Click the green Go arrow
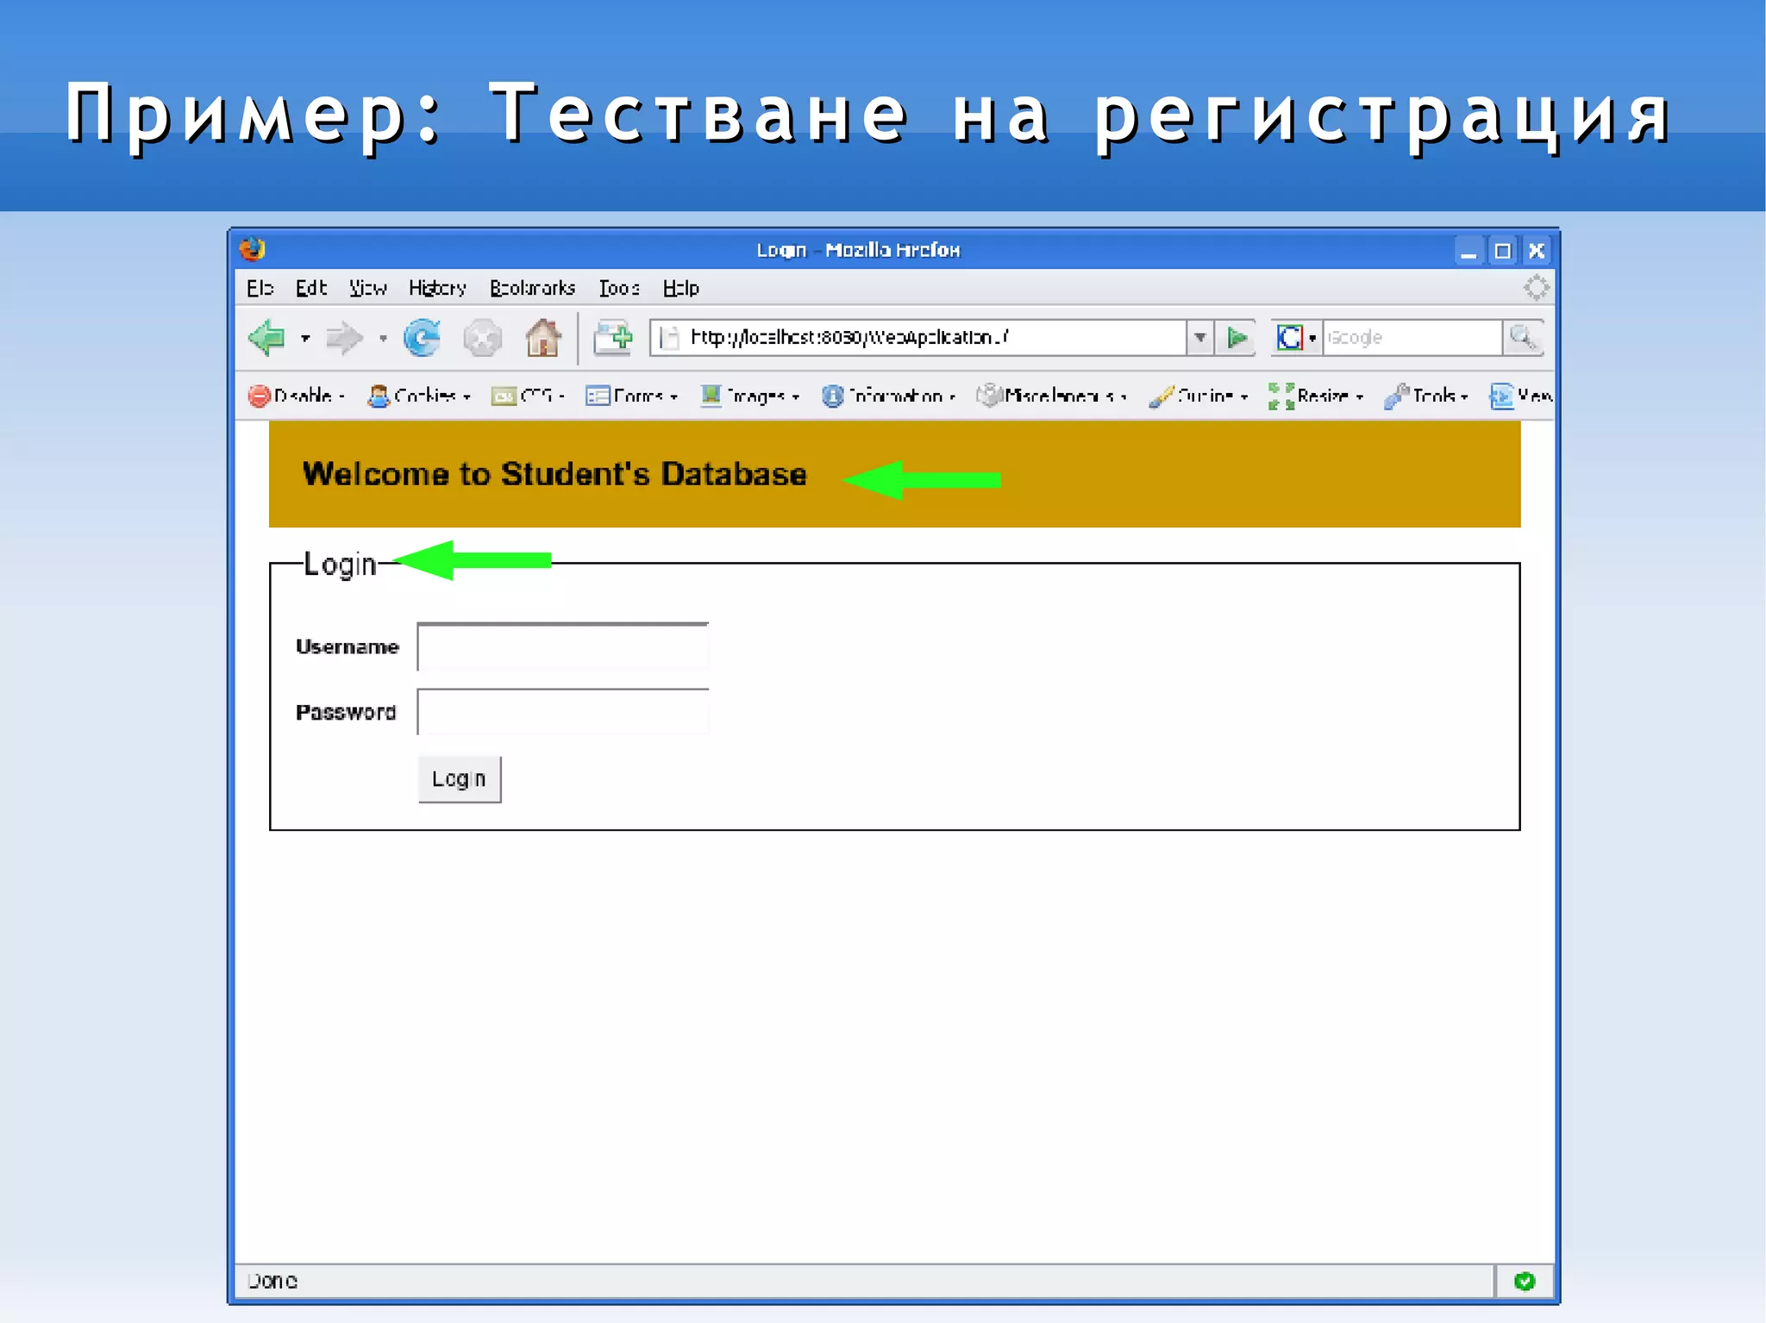This screenshot has height=1323, width=1766. coord(1237,337)
